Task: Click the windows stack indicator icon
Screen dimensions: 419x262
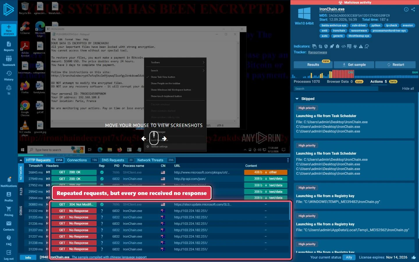Action: point(314,46)
